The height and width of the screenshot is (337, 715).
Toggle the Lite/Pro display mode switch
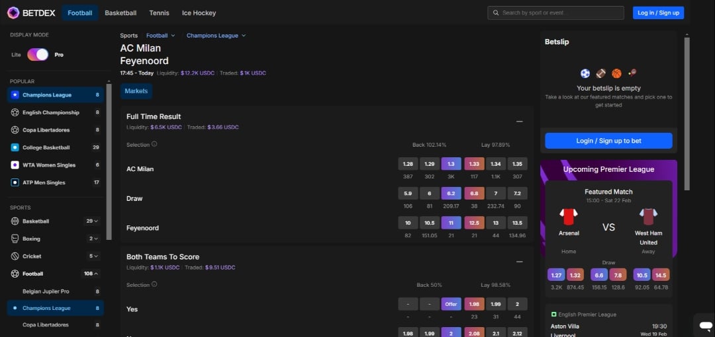pos(38,55)
